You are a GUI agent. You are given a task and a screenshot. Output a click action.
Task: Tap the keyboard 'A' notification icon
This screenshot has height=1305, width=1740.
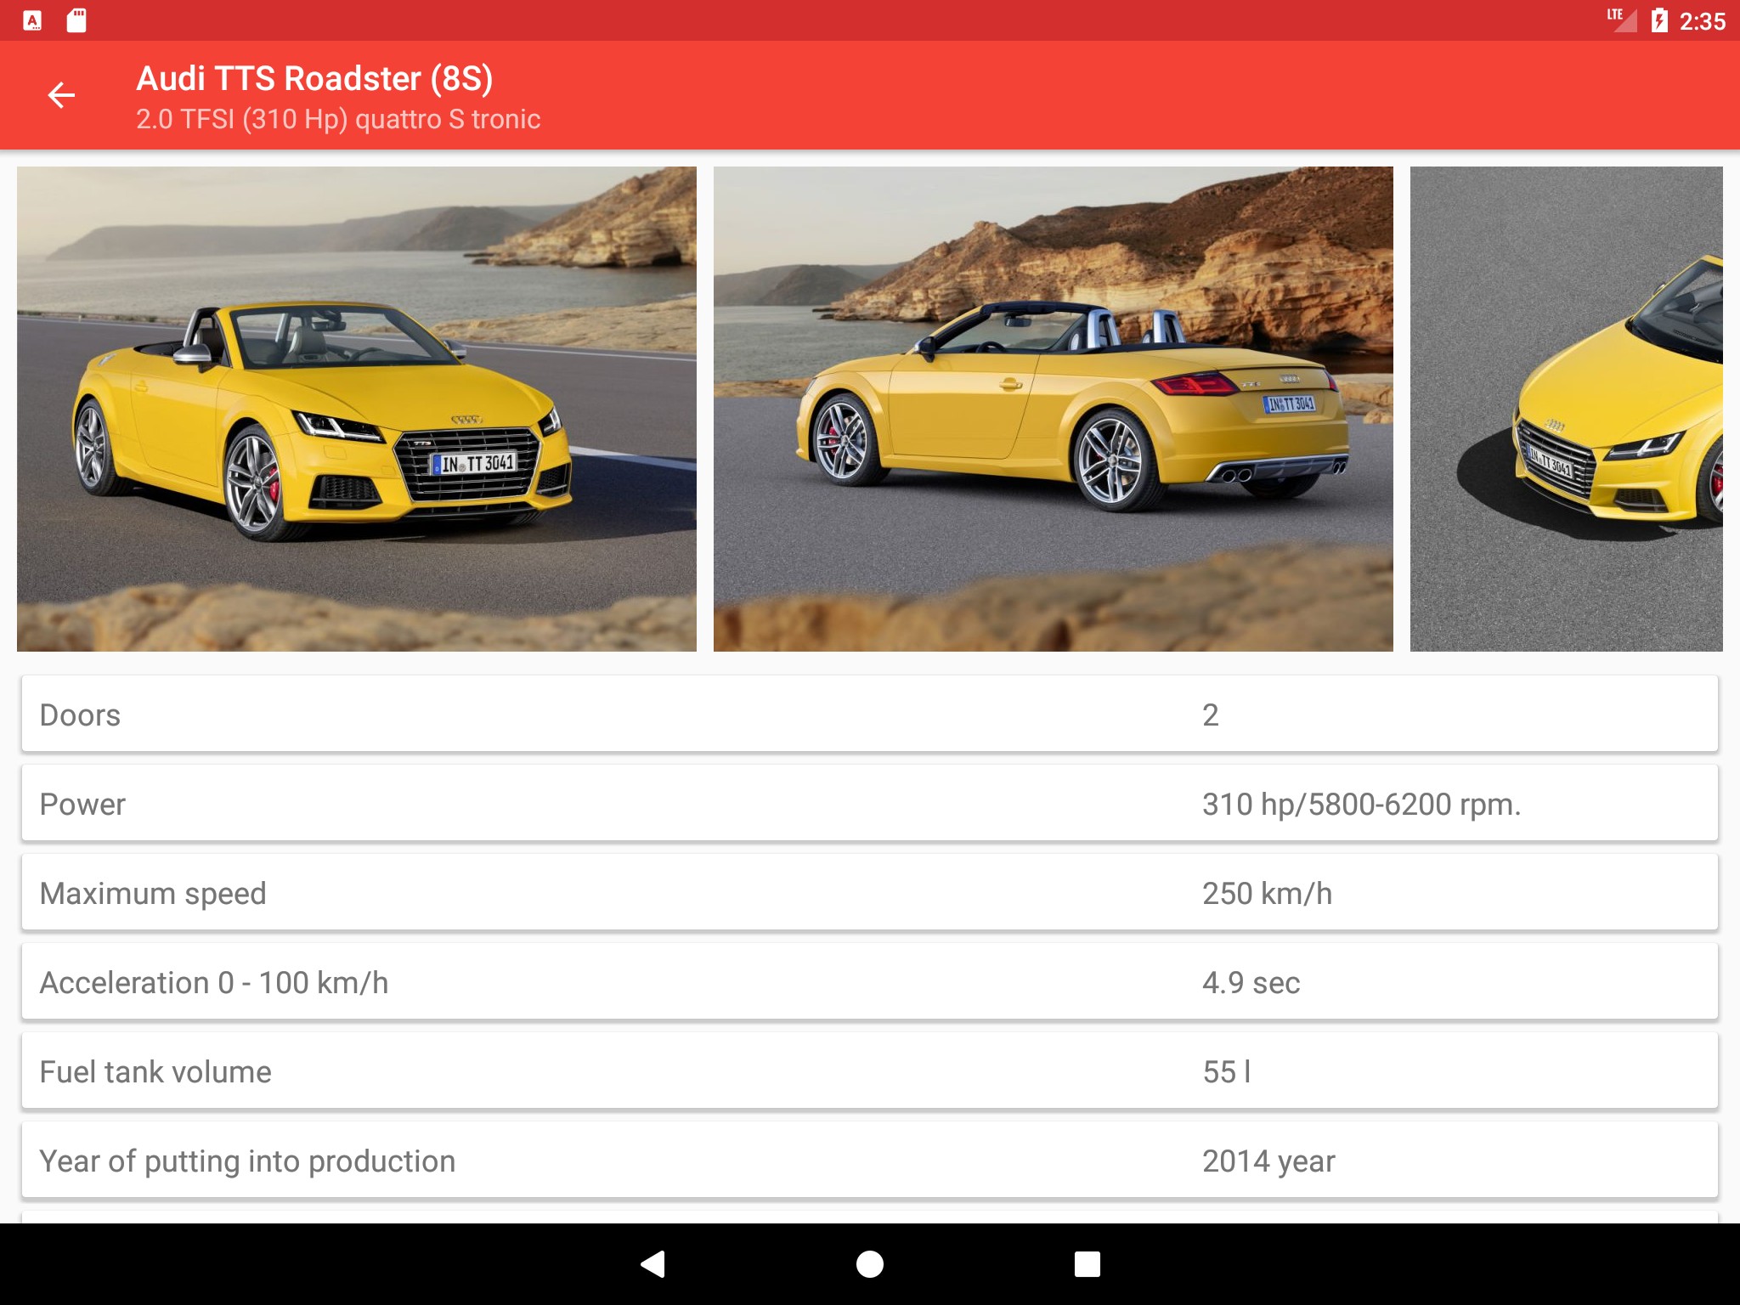click(32, 20)
